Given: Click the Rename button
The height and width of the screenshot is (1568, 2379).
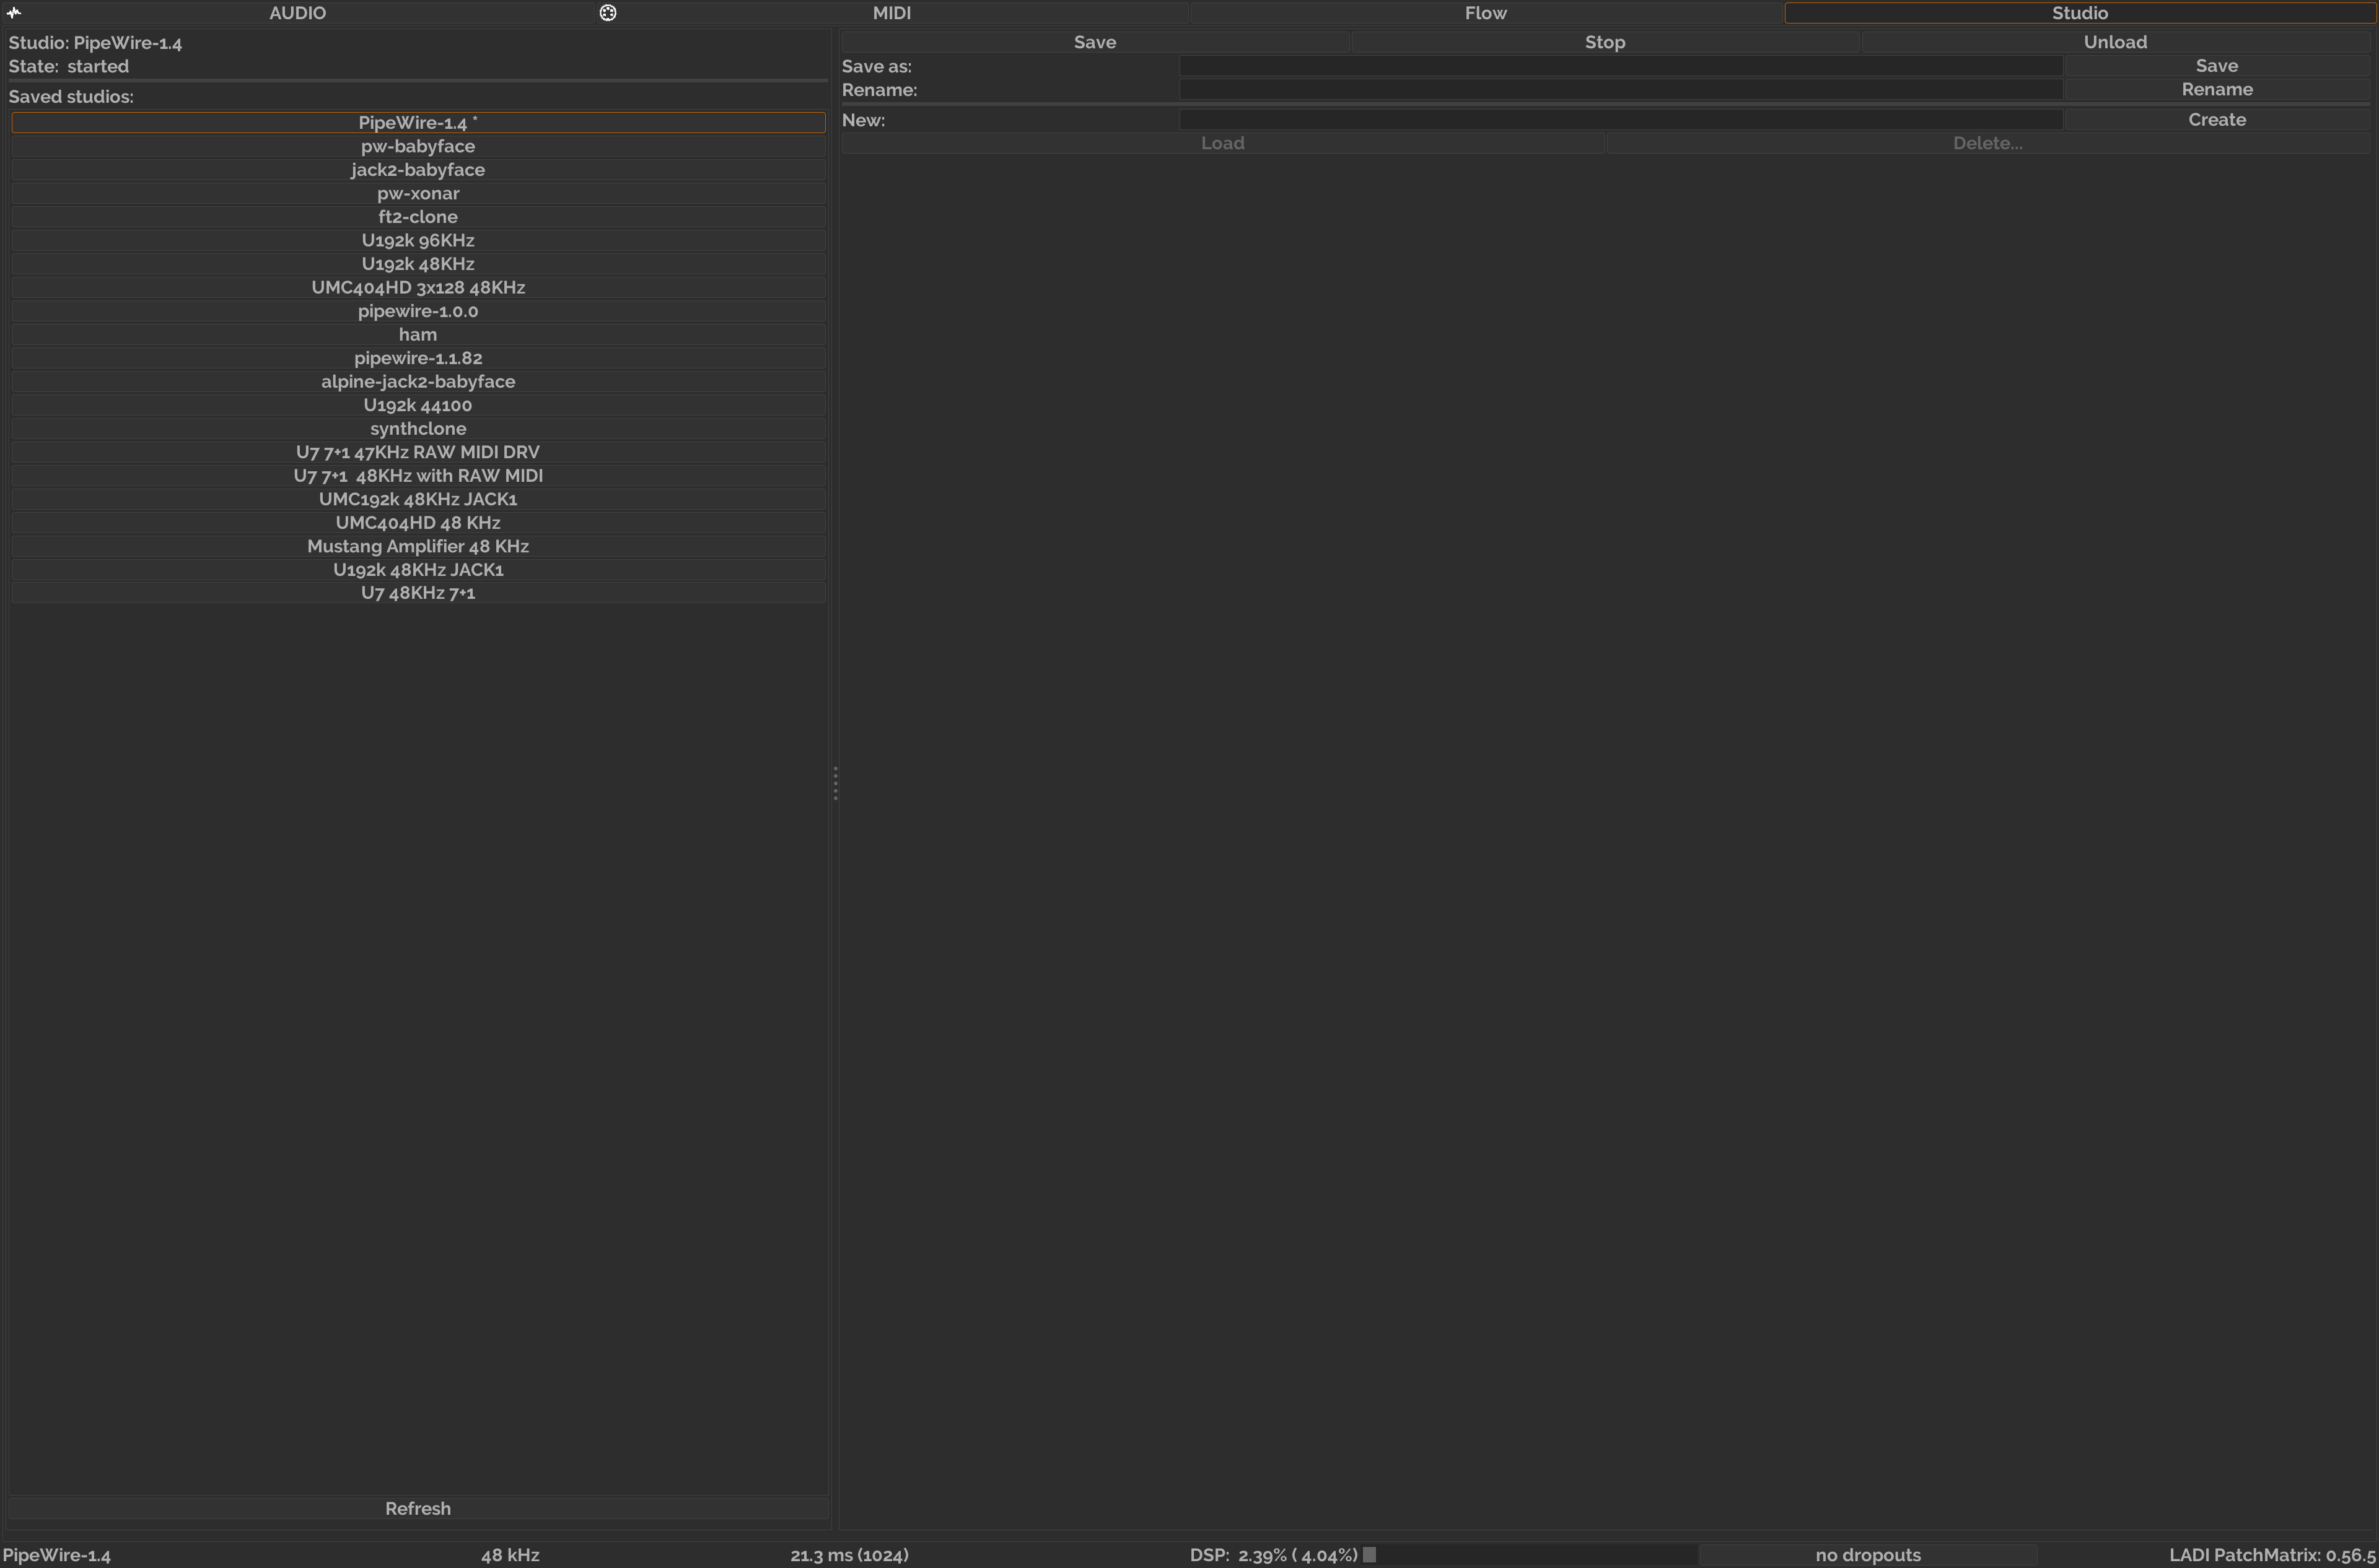Looking at the screenshot, I should 2216,90.
